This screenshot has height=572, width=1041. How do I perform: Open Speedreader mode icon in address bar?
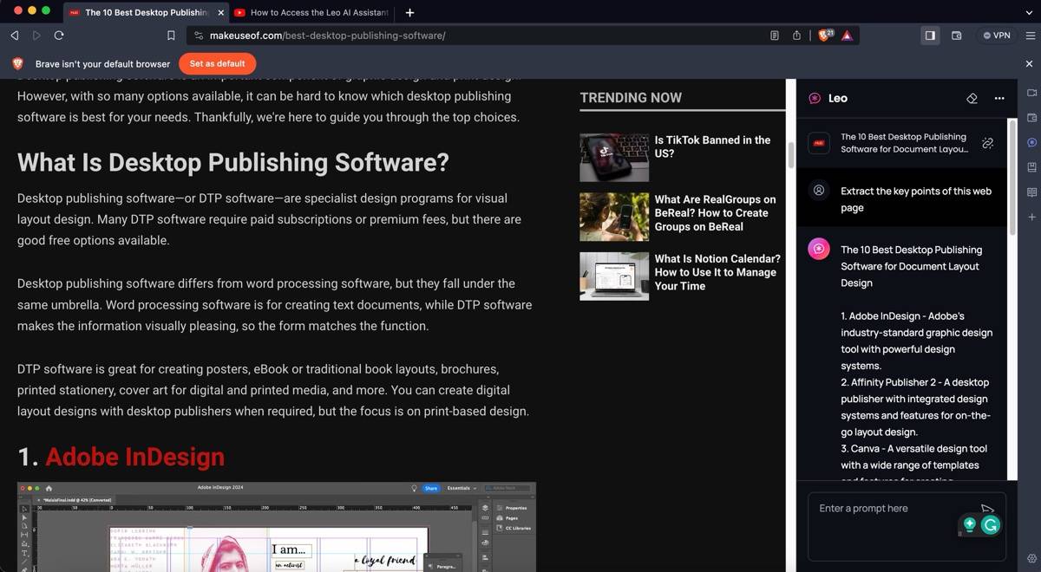(x=775, y=36)
